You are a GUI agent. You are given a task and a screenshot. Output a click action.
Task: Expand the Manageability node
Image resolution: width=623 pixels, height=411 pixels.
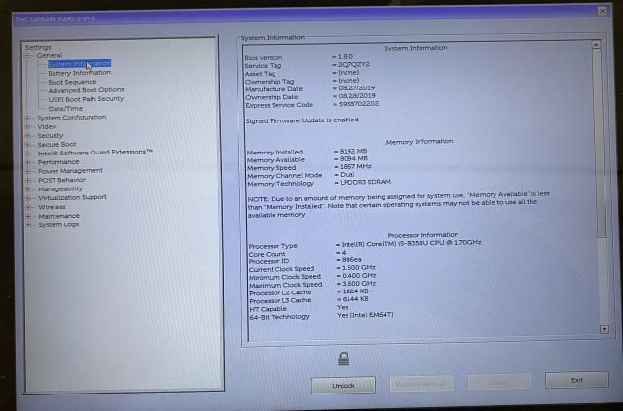(28, 189)
